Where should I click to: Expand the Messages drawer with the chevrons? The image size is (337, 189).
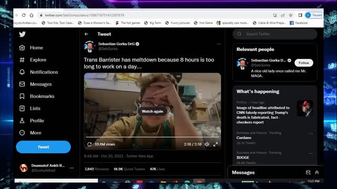click(317, 173)
